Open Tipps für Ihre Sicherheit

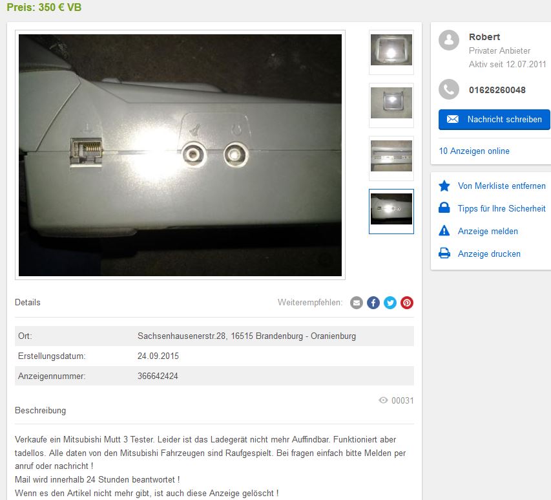(x=501, y=208)
